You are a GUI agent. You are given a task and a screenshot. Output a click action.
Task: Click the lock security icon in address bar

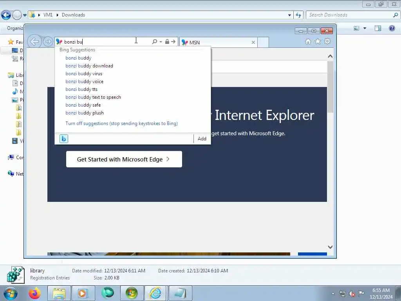click(167, 42)
